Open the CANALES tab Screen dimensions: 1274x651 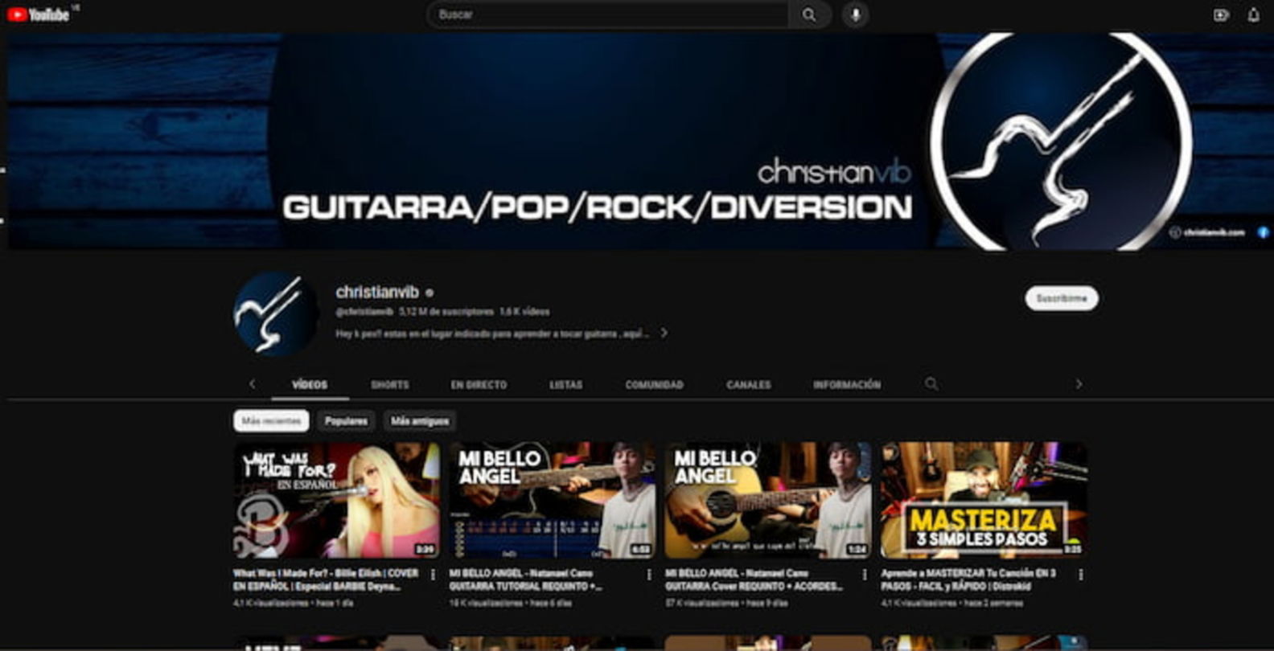(x=749, y=385)
